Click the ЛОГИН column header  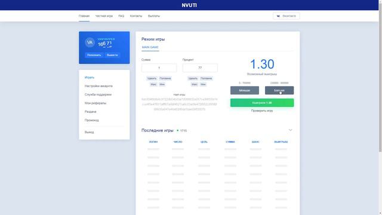pyautogui.click(x=153, y=142)
